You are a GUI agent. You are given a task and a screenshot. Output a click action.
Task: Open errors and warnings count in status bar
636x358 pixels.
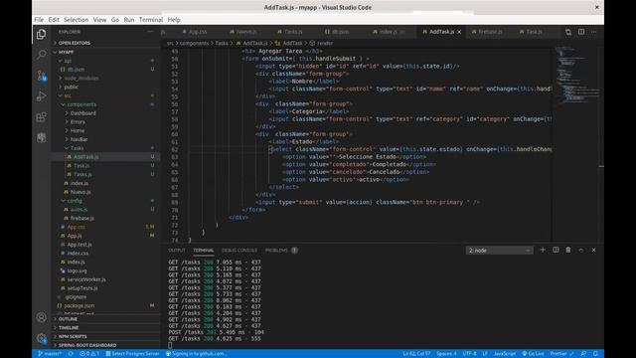coord(89,354)
